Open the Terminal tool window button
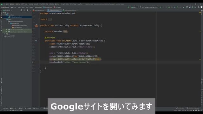The width and height of the screenshot is (203, 114). point(13,108)
